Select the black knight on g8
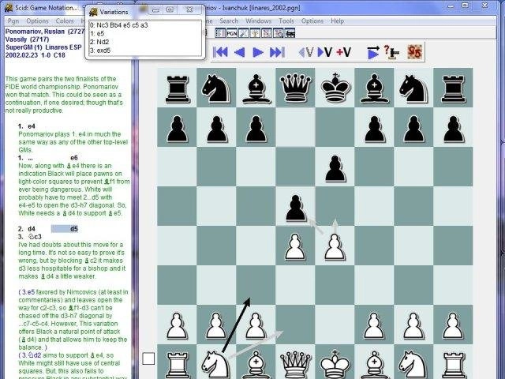Image resolution: width=505 pixels, height=379 pixels. click(413, 88)
